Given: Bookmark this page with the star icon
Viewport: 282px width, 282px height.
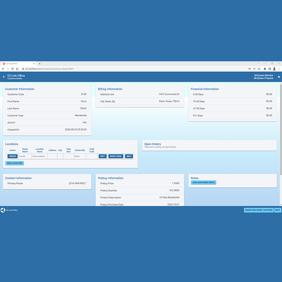Looking at the screenshot, I should [x=259, y=69].
